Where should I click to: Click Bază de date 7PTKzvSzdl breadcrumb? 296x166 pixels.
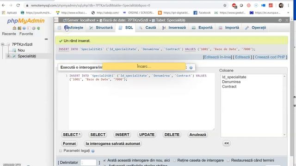tap(124, 20)
